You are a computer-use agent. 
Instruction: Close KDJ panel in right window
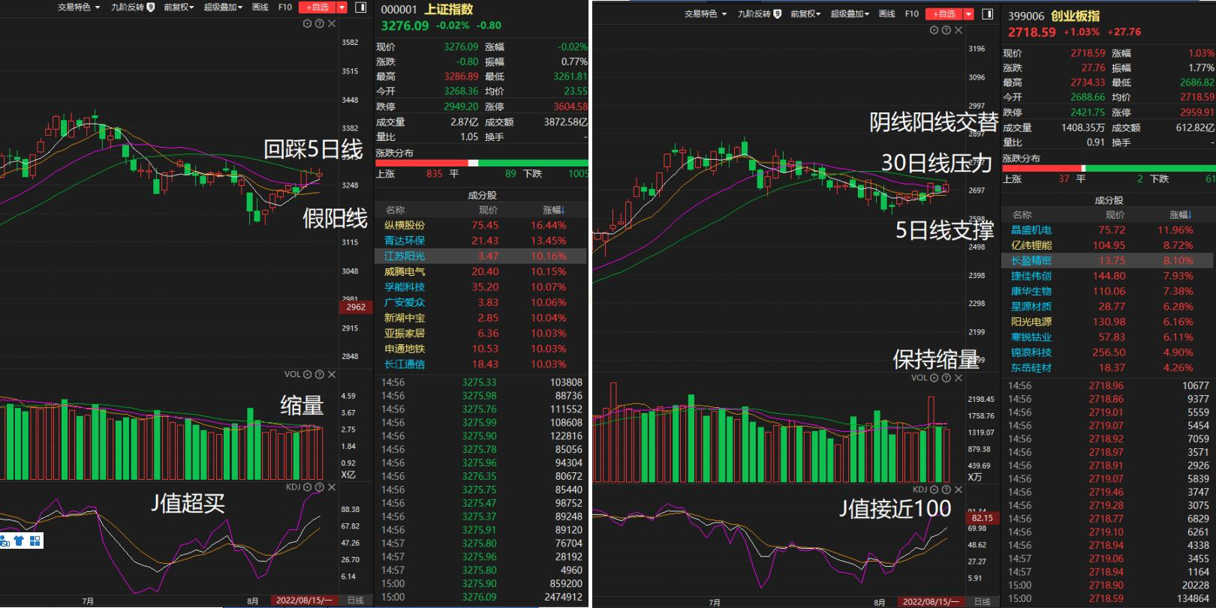point(959,490)
